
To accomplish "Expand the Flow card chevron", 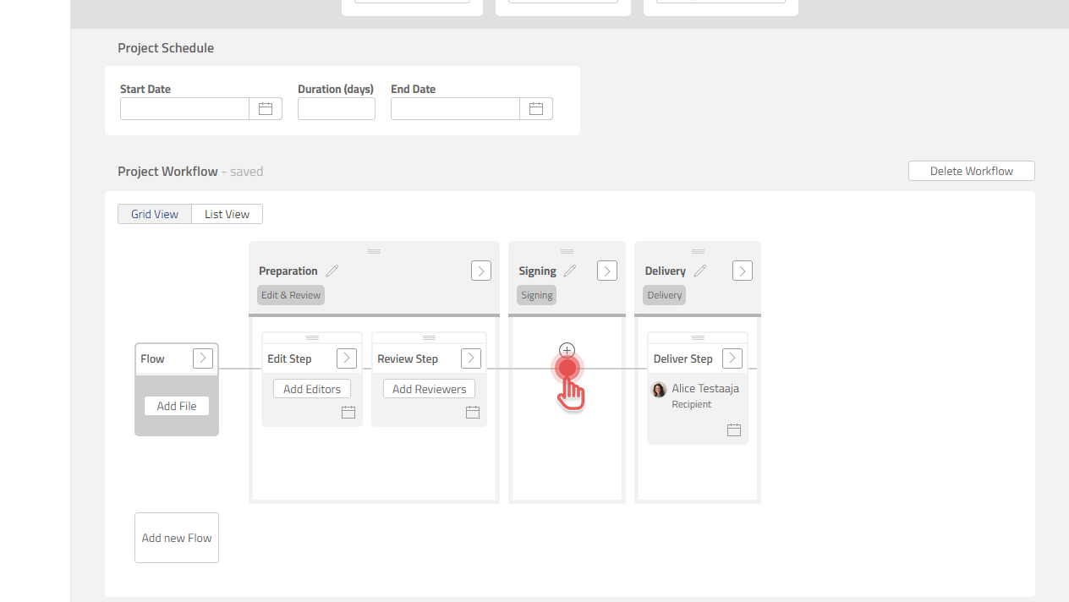I will (x=203, y=358).
